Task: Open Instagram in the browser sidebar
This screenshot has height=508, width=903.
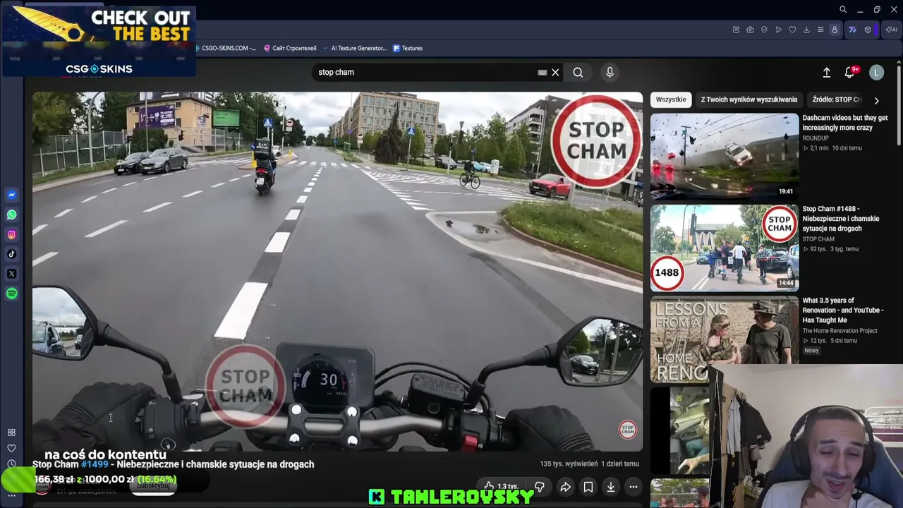Action: point(11,234)
